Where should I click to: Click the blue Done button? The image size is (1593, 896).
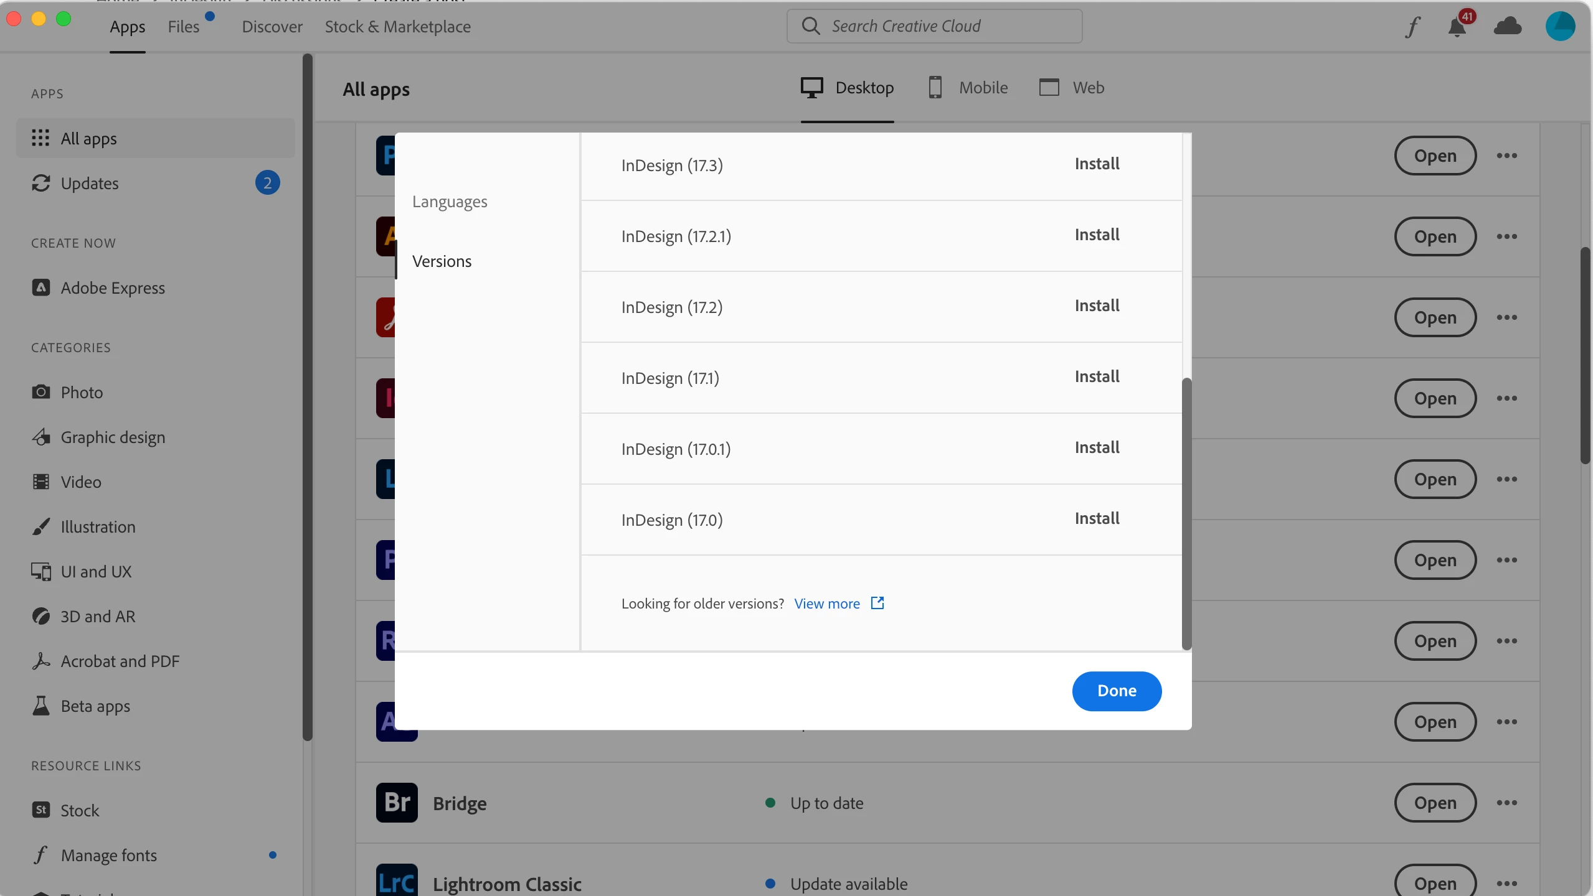(x=1117, y=691)
